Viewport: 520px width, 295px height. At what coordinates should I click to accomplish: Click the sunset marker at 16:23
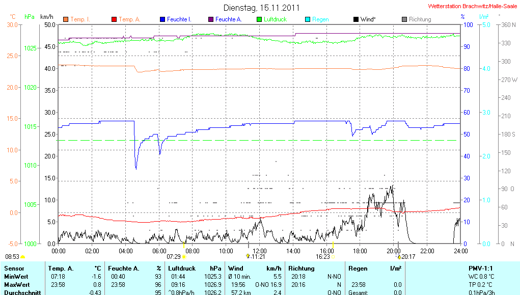coord(334,257)
